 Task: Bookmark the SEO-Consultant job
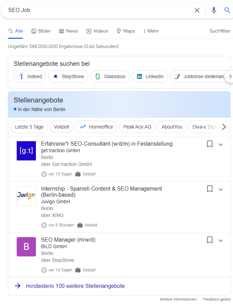click(x=210, y=144)
